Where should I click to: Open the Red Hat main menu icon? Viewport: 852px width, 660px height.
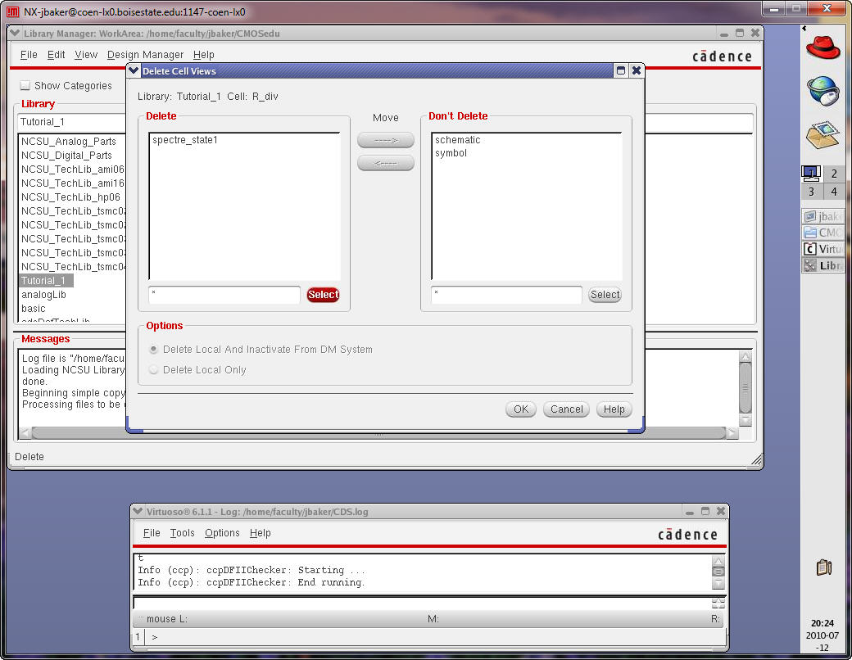click(x=823, y=47)
